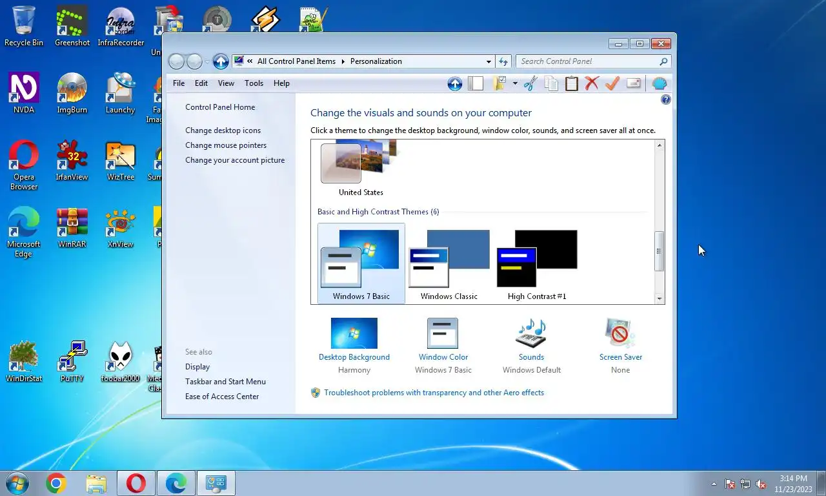This screenshot has height=496, width=826.
Task: Open the Help question mark icon
Action: 666,99
